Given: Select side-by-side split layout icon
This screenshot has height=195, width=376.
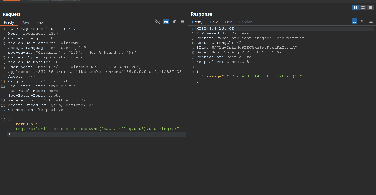Looking at the screenshot, I should [x=356, y=8].
